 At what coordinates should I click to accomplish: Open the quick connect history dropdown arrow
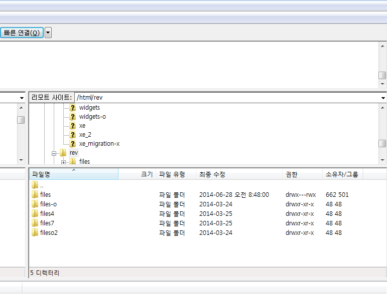(x=48, y=33)
